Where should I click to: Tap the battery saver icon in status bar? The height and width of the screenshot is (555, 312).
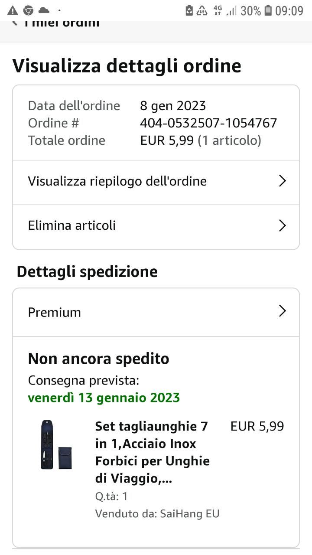click(x=189, y=10)
